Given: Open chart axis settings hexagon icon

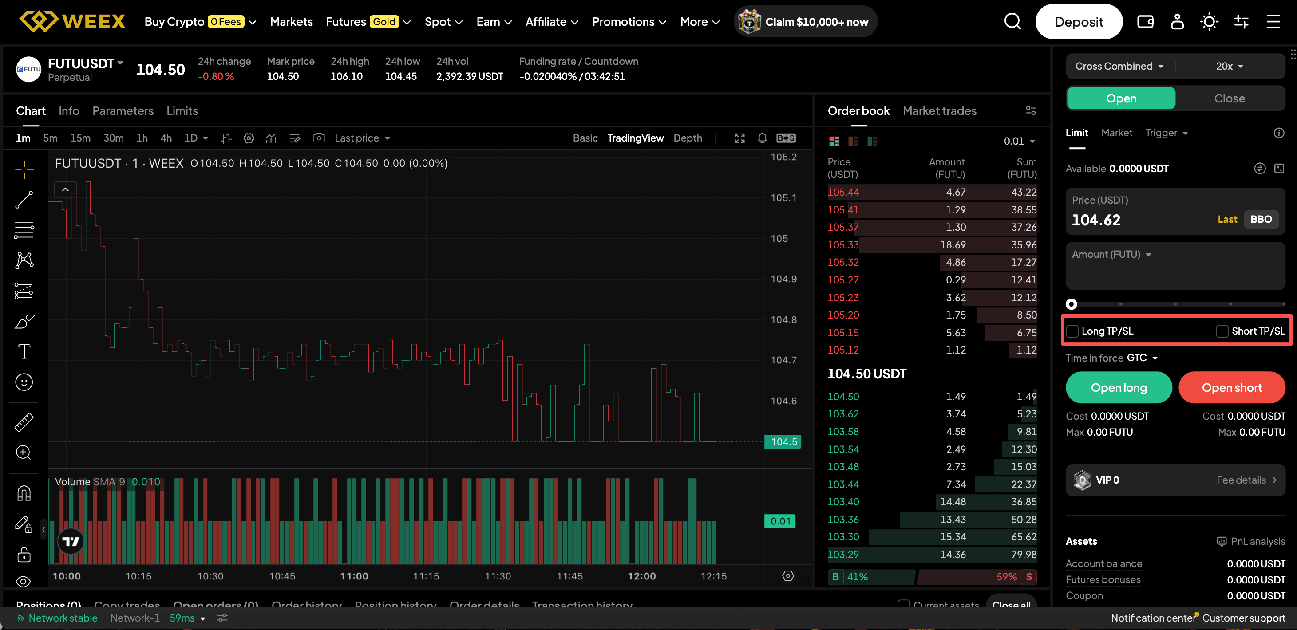Looking at the screenshot, I should click(788, 576).
